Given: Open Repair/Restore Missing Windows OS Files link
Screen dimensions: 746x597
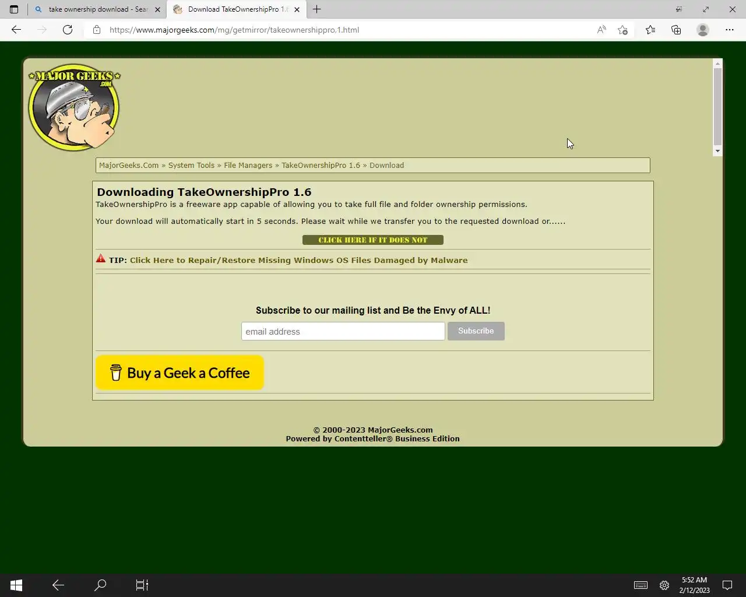Looking at the screenshot, I should coord(298,260).
